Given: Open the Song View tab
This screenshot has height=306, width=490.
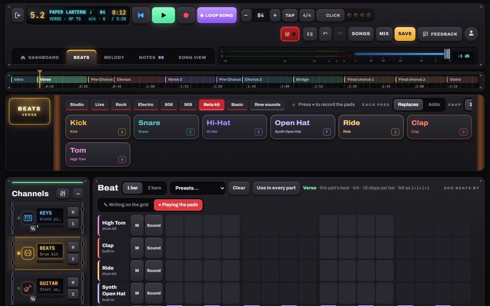Looking at the screenshot, I should [192, 57].
